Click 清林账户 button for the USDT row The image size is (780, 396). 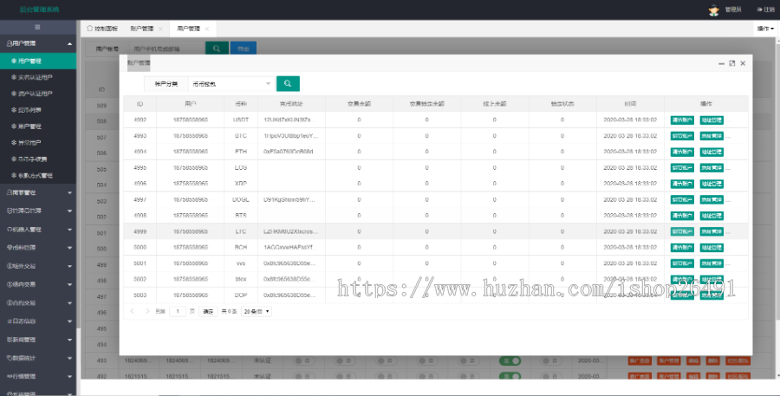682,120
